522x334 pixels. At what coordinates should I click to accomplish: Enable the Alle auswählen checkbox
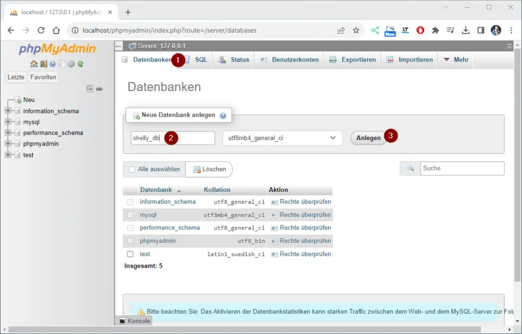click(132, 170)
